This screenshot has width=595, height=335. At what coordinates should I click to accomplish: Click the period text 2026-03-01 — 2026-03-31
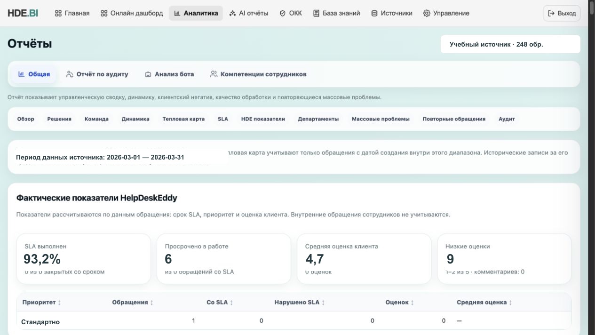point(145,157)
